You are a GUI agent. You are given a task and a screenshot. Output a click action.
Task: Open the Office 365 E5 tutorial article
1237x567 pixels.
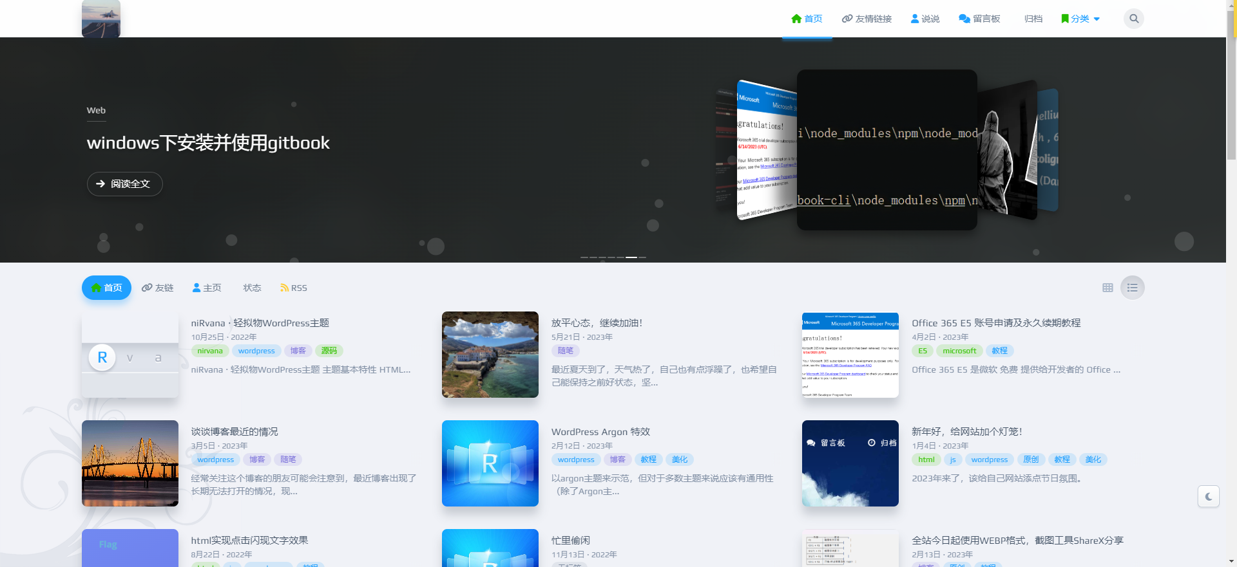995,323
